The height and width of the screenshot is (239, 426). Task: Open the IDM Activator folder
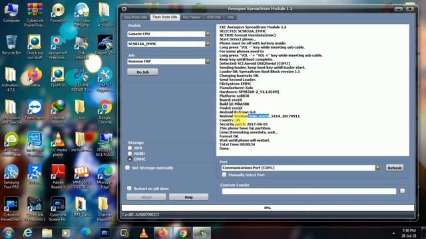tap(105, 15)
